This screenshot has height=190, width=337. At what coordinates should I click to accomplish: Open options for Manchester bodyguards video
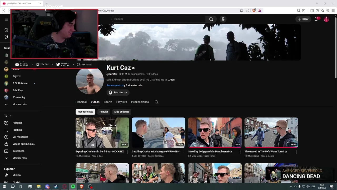(x=240, y=152)
